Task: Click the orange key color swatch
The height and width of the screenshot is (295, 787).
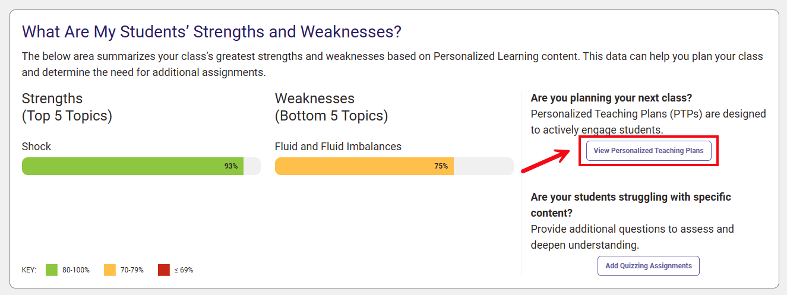Action: 109,270
